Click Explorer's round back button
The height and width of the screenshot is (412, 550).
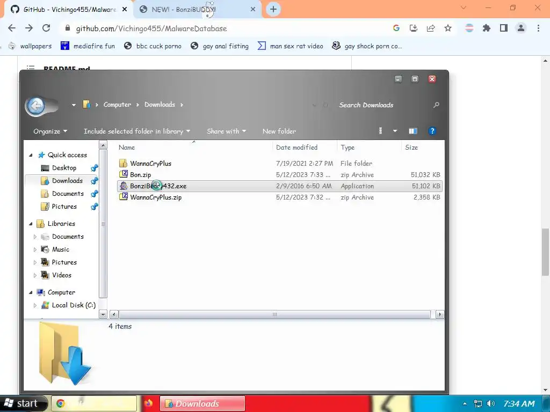point(36,105)
